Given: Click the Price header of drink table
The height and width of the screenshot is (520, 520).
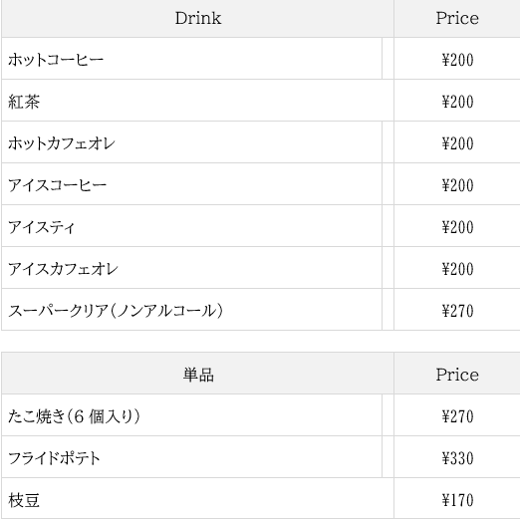Looking at the screenshot, I should pyautogui.click(x=457, y=18).
